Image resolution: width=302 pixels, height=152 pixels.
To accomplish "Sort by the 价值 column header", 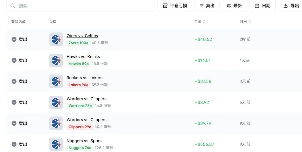I will [200, 22].
